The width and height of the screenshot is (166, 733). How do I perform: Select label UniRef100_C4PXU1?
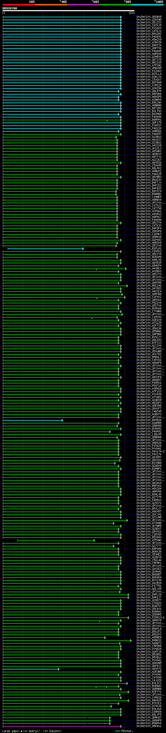pyautogui.click(x=149, y=360)
